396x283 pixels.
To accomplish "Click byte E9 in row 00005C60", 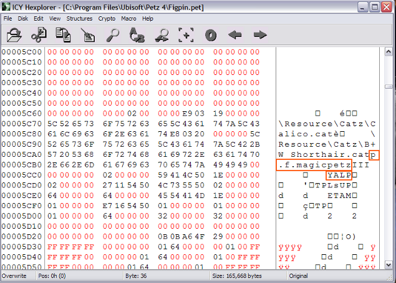I will pos(187,113).
